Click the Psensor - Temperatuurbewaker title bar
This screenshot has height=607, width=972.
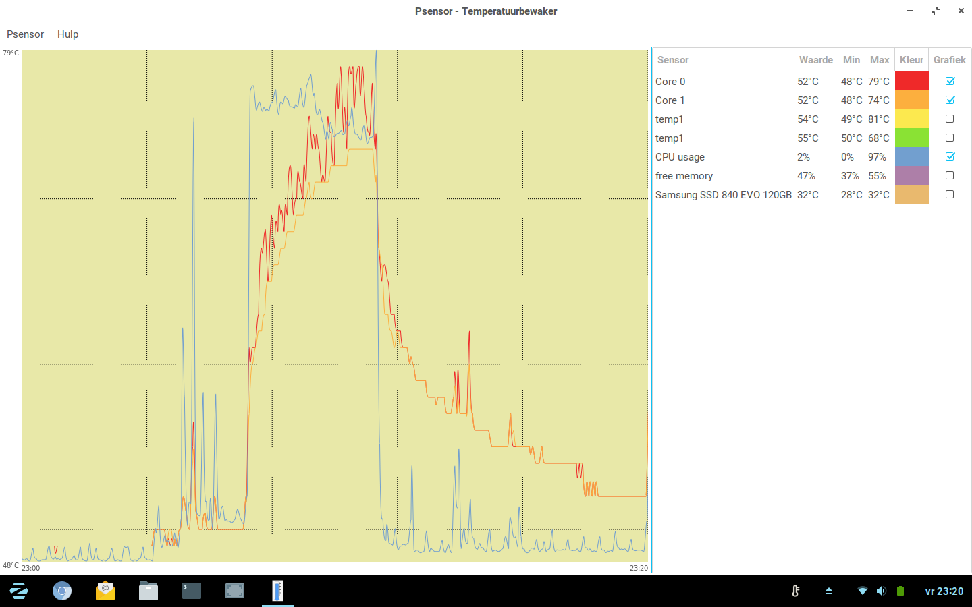(486, 11)
